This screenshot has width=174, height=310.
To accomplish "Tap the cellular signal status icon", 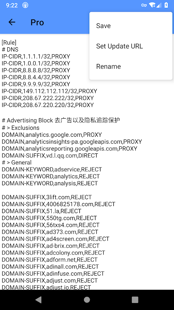I will 159,5.
